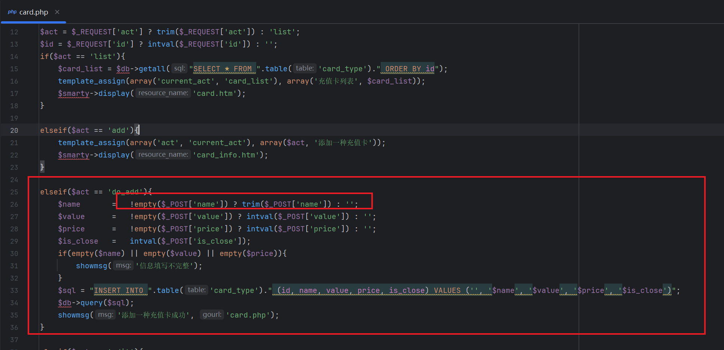Click 'add' string on line 20
Image resolution: width=724 pixels, height=350 pixels.
[x=119, y=131]
